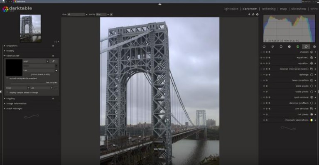Screen dimensions: 319x165
Task: Expand the lens correction module
Action: pos(300,80)
